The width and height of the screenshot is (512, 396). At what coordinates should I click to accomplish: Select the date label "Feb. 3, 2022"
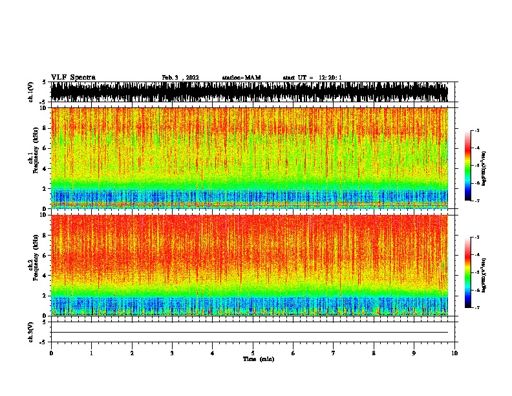(180, 78)
